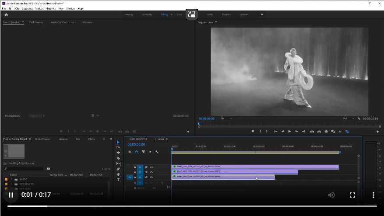Switch to Media Browser tab
The image size is (384, 216).
coord(42,139)
